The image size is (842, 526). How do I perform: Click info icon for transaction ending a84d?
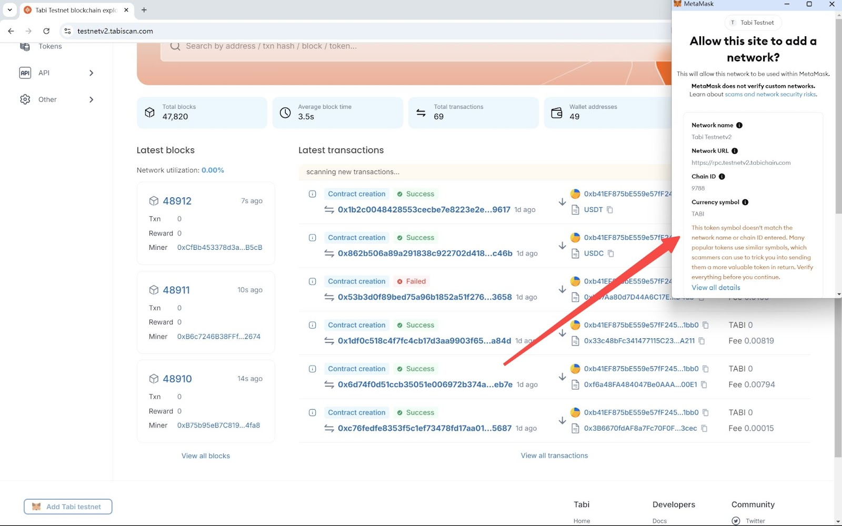pyautogui.click(x=312, y=325)
